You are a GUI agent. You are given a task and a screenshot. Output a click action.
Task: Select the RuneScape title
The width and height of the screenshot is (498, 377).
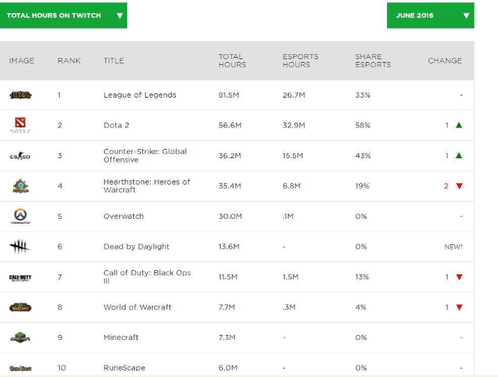(x=124, y=368)
